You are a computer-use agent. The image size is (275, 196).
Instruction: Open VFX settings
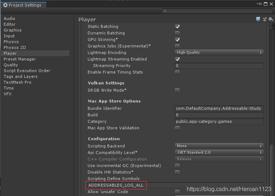(x=8, y=94)
